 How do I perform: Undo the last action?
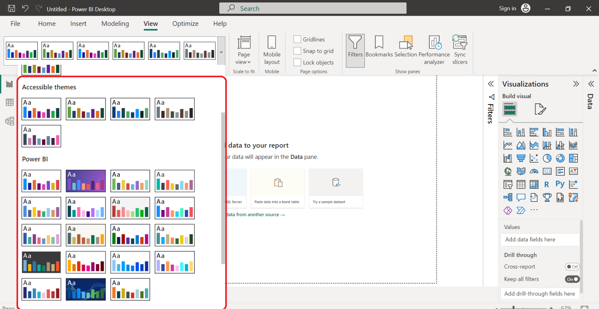tap(25, 8)
